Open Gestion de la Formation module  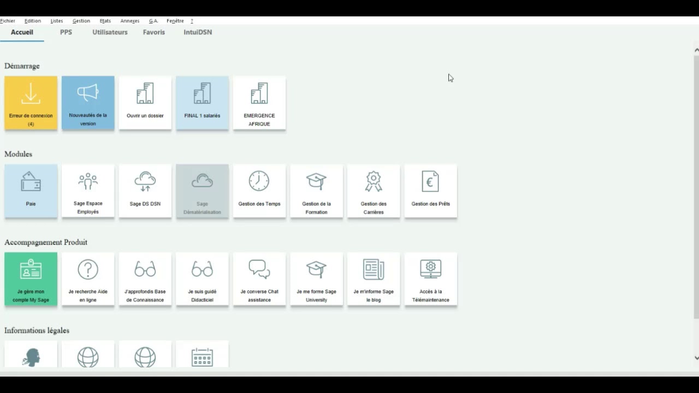(x=317, y=191)
